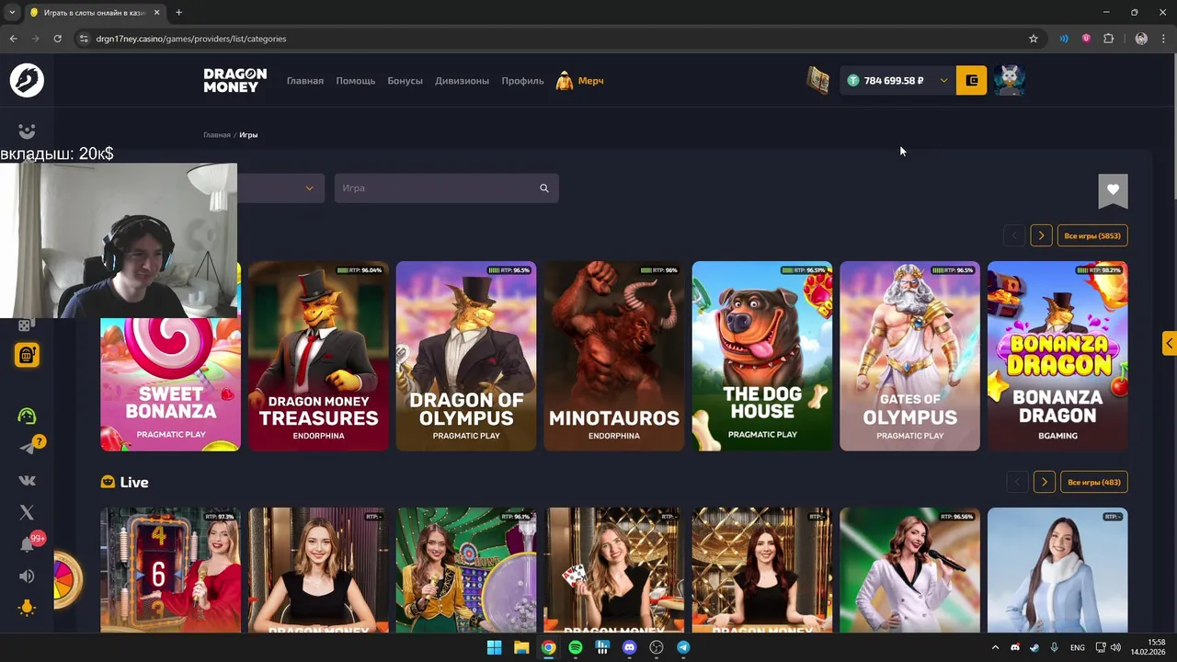Open Telegram from the taskbar
The height and width of the screenshot is (662, 1177).
[x=683, y=647]
